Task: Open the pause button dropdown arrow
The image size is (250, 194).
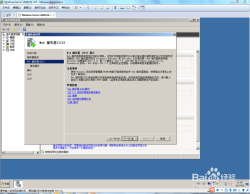Action: point(80,7)
